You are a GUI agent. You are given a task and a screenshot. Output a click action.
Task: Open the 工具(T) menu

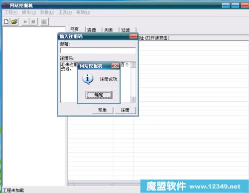(65, 12)
